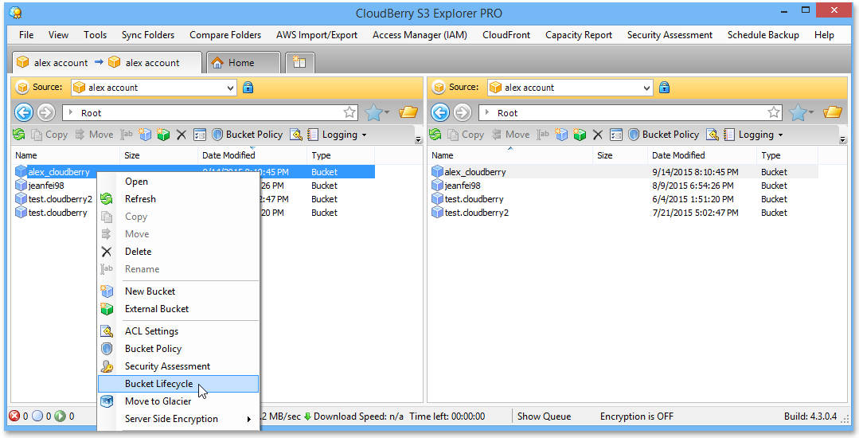Click the right pane Copy button
Viewport: 859px width, 438px height.
click(465, 135)
